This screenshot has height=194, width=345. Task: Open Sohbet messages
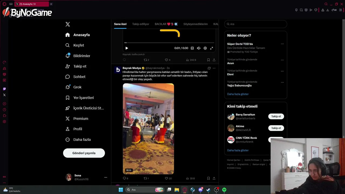[75, 77]
